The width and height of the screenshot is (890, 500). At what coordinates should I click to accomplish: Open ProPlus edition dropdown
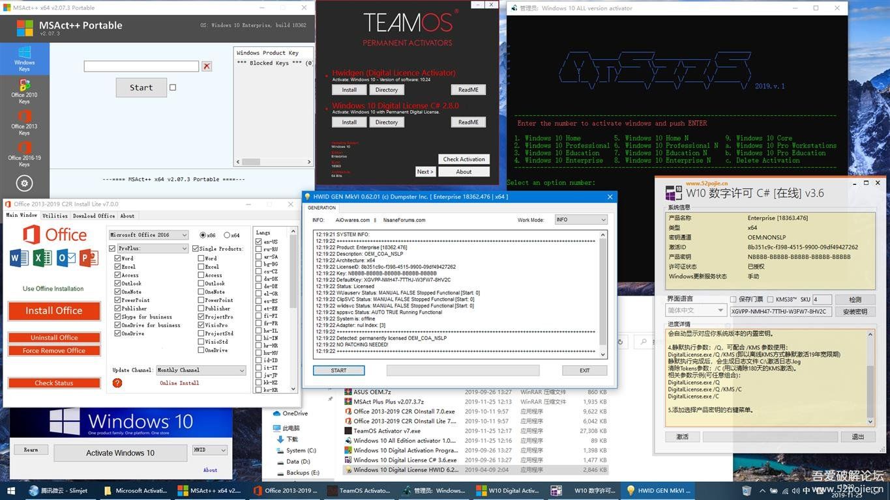[x=153, y=248]
